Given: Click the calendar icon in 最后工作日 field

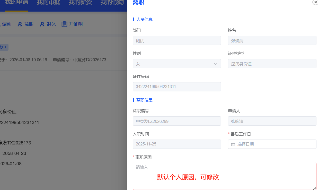Looking at the screenshot, I should tap(233, 144).
